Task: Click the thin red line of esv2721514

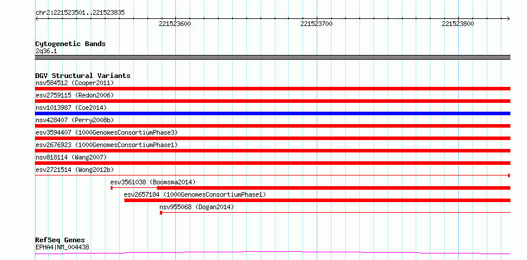Action: [x=272, y=175]
